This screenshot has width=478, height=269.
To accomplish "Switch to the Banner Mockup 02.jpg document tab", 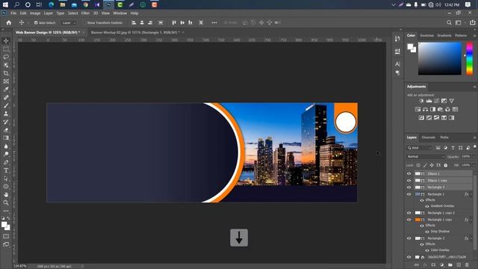I will click(135, 32).
